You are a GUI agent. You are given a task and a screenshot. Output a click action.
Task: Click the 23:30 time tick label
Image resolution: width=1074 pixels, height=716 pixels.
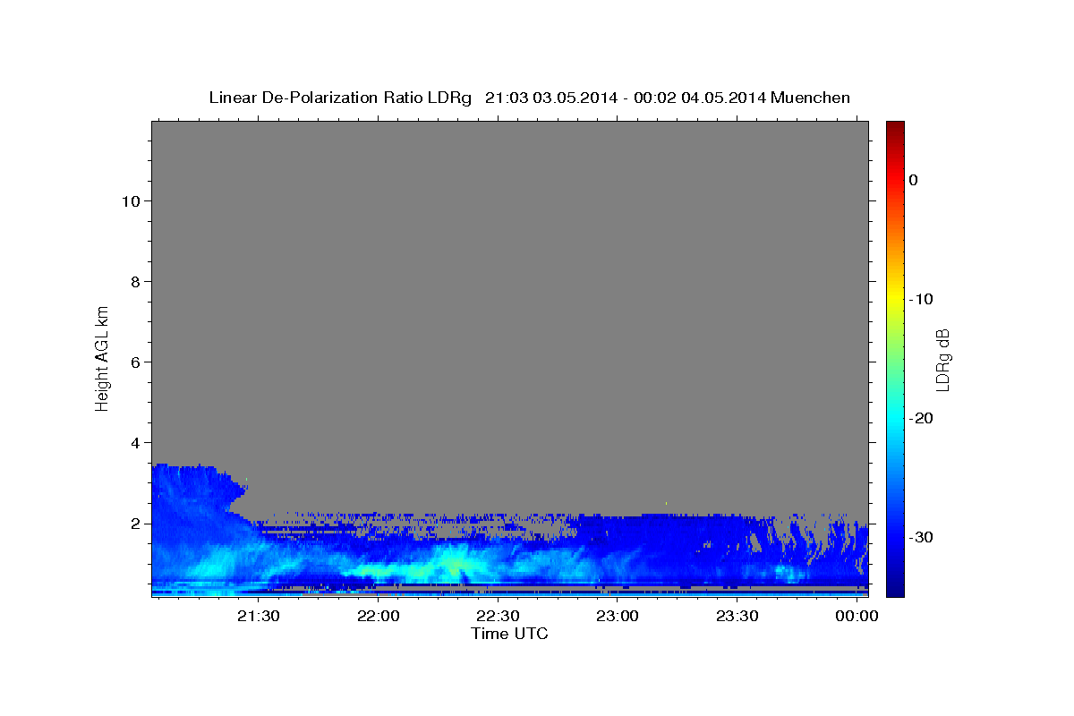[x=737, y=617]
